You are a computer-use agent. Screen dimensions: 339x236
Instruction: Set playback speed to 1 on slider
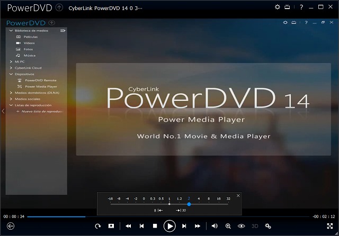click(x=169, y=198)
